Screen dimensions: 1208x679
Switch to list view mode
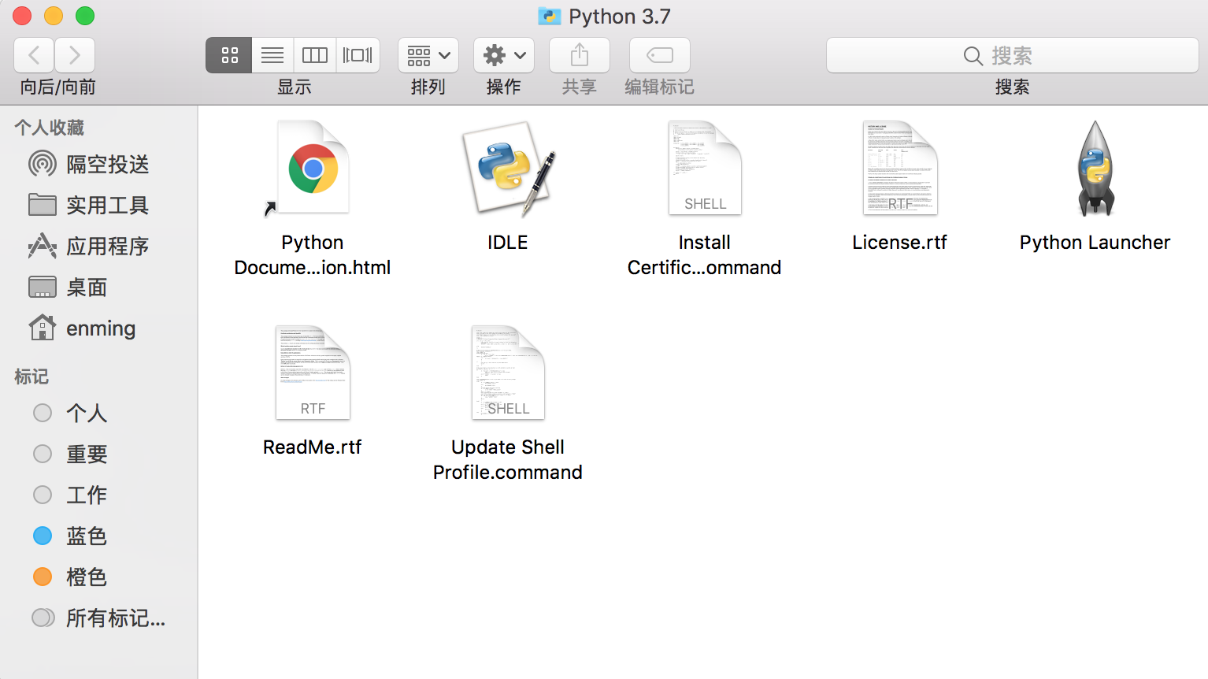pyautogui.click(x=272, y=54)
